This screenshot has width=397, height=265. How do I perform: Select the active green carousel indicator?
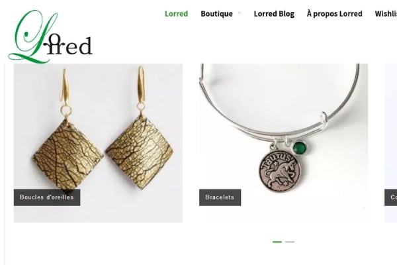[277, 242]
